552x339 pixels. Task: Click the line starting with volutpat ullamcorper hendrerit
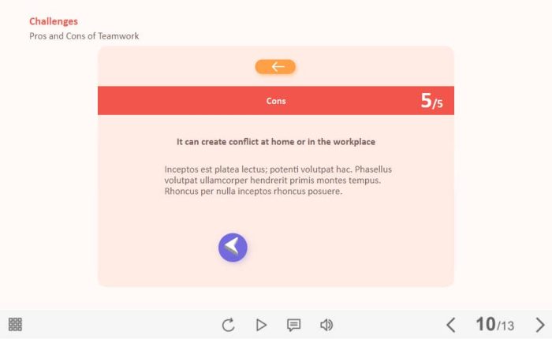click(273, 181)
